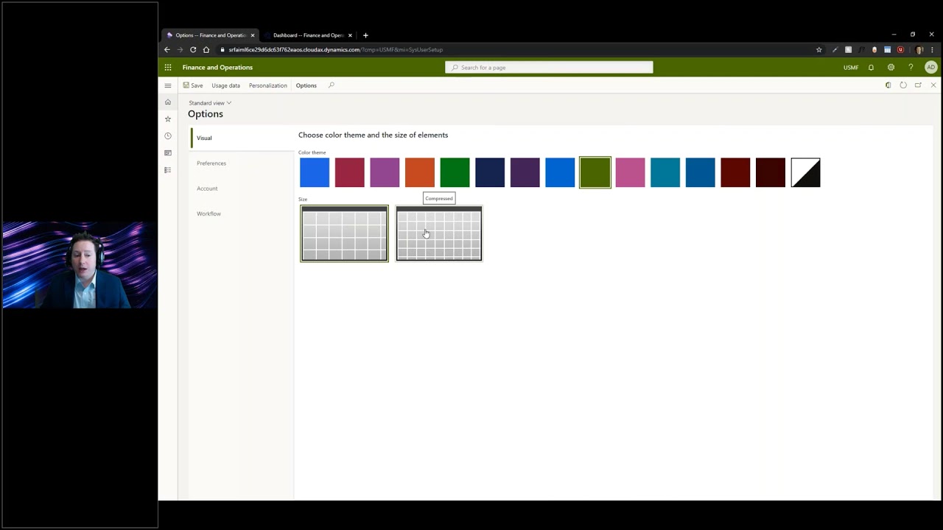
Task: Open page in new window icon
Action: point(918,85)
